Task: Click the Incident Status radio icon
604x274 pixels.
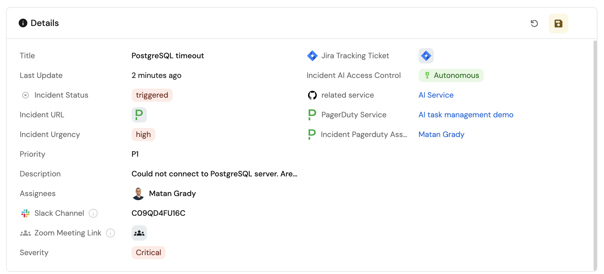Action: coord(25,95)
